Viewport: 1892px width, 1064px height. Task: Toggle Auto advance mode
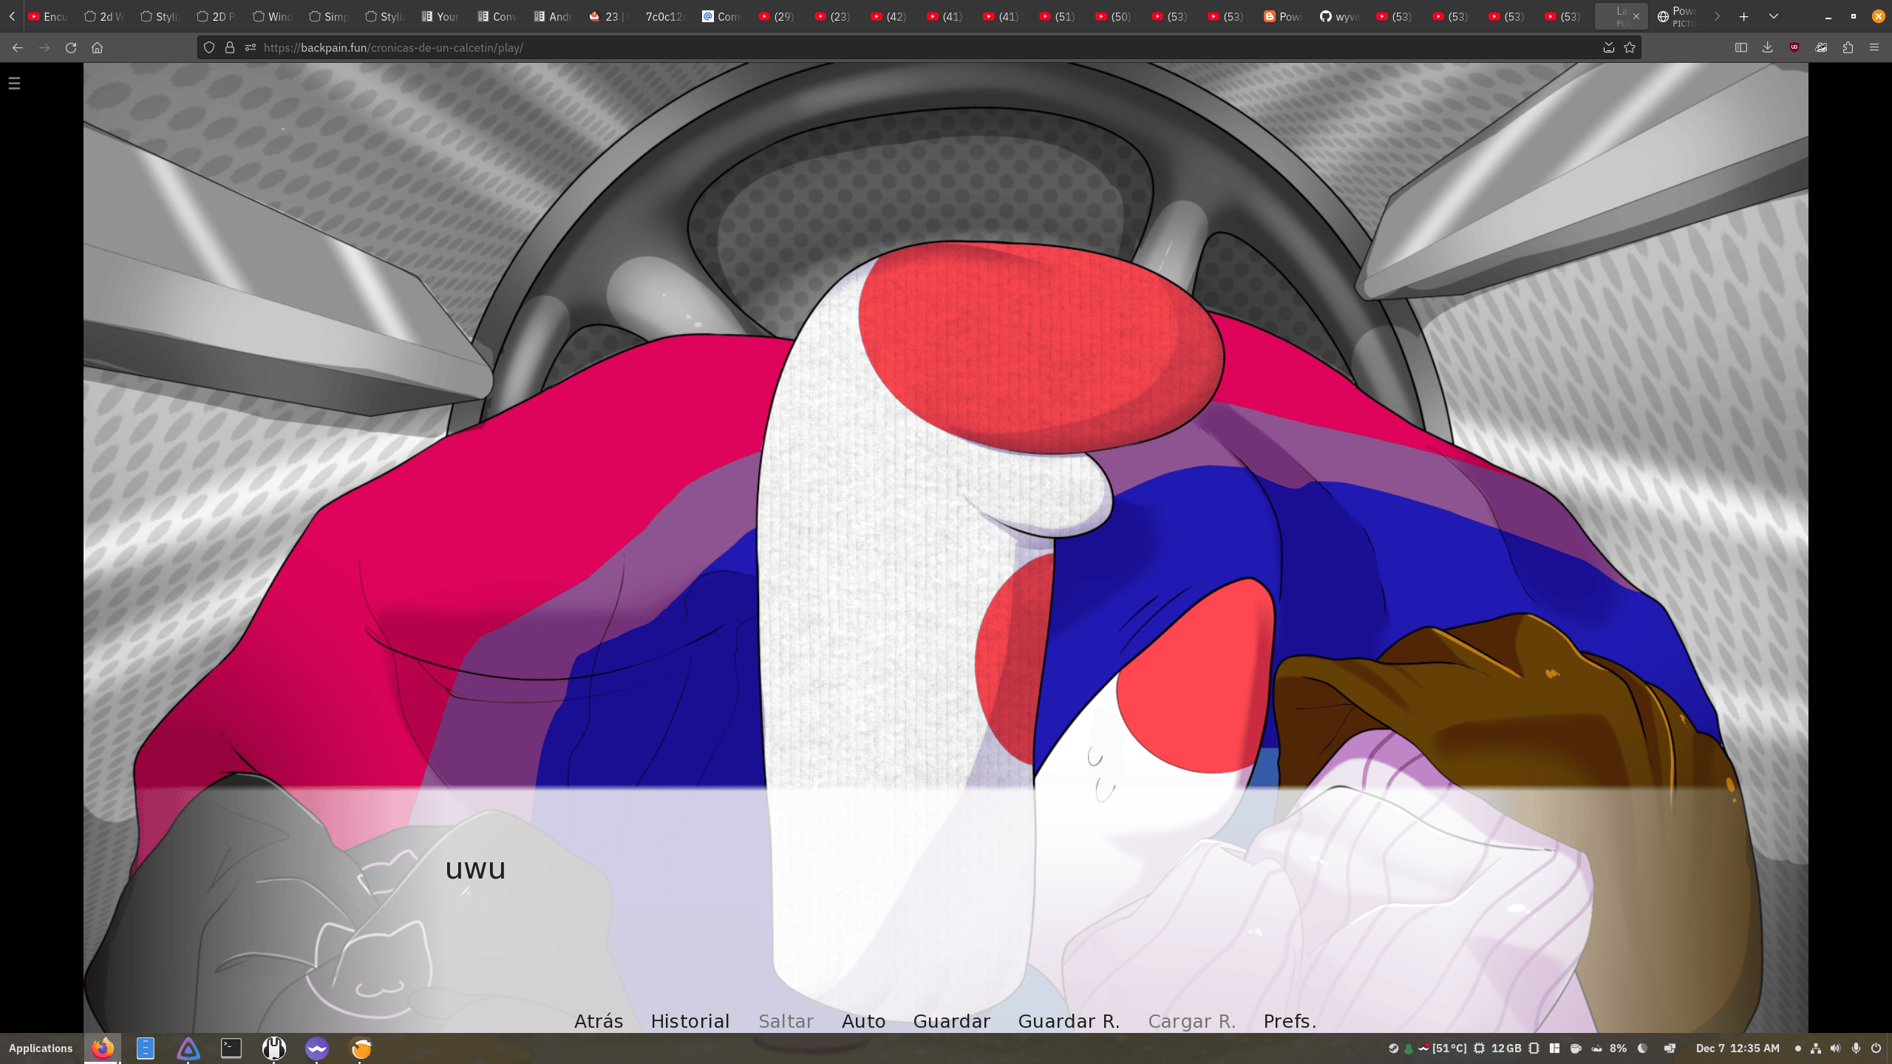(x=863, y=1021)
